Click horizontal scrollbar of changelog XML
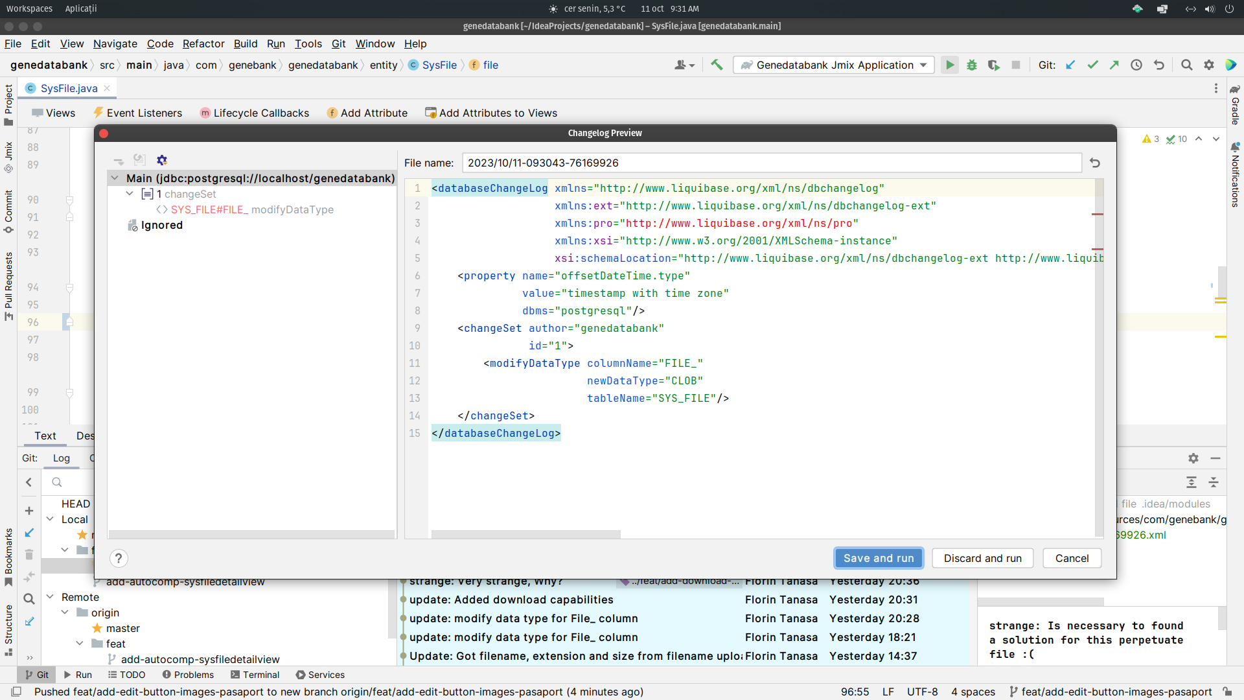 coord(526,534)
